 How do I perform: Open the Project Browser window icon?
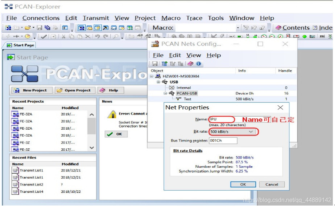click(x=82, y=28)
